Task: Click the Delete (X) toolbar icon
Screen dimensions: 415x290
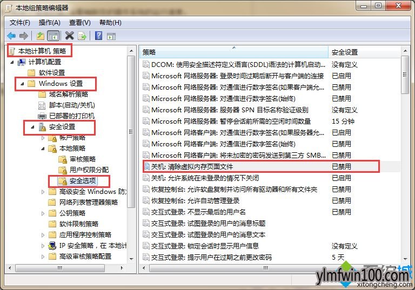Action: coord(70,36)
